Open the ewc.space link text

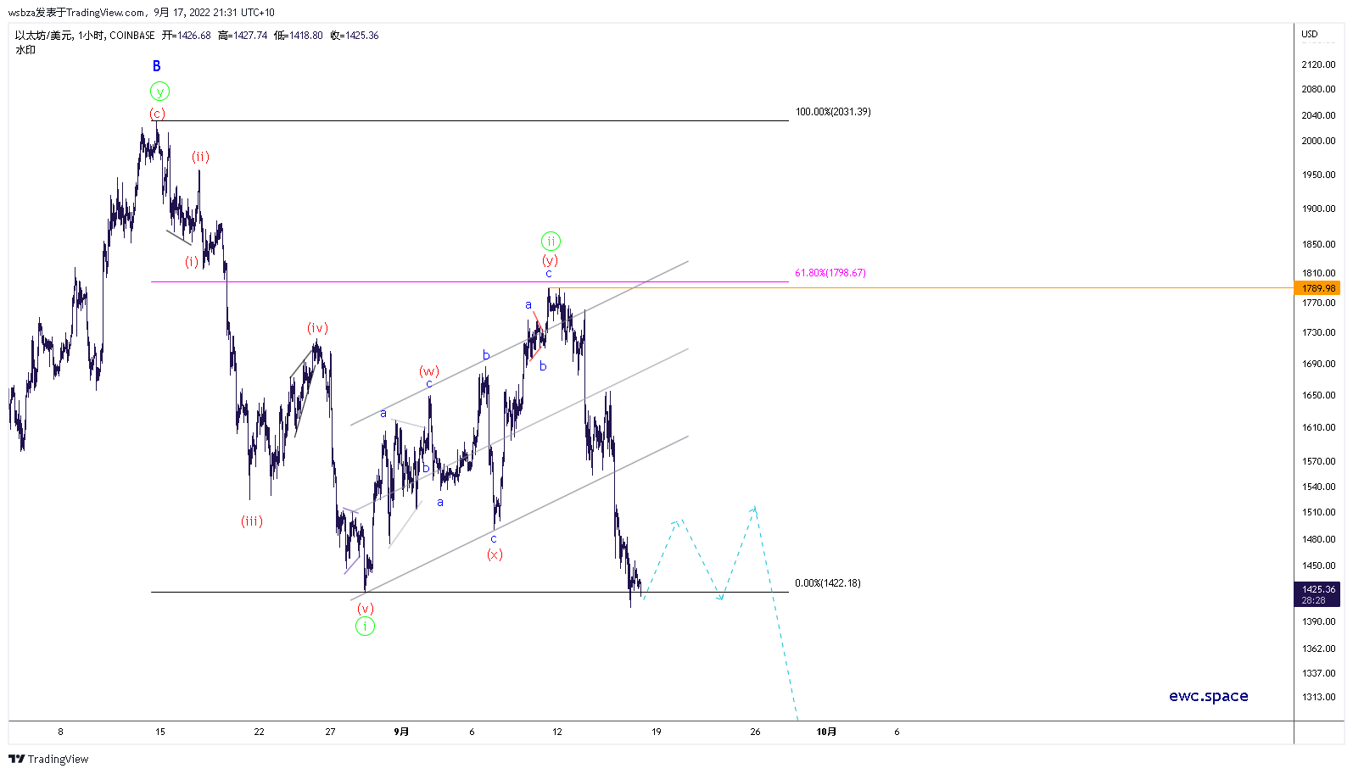click(1208, 696)
